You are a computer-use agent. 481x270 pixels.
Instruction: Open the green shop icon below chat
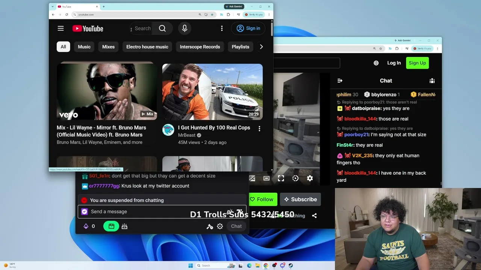click(111, 226)
